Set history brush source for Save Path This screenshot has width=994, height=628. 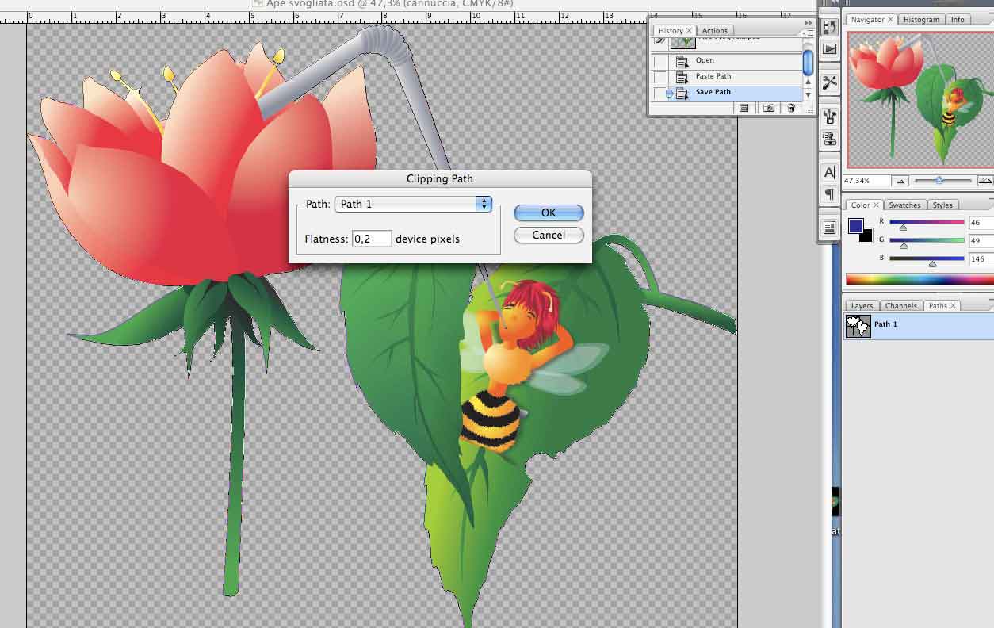tap(660, 93)
